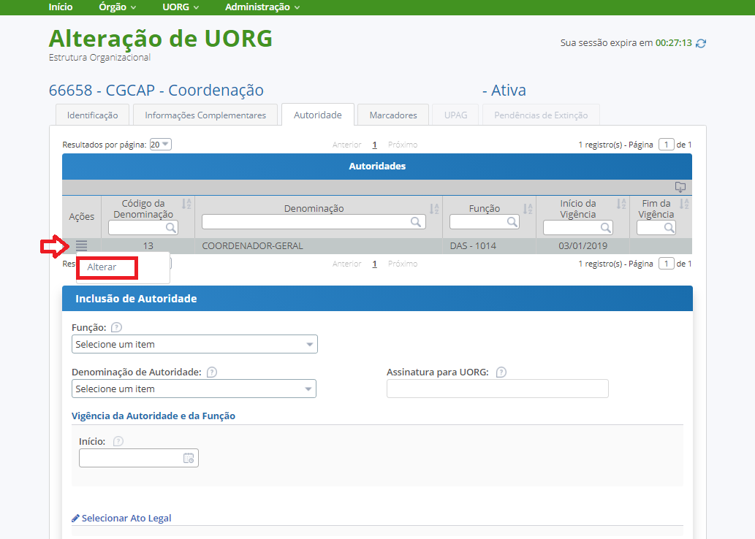The width and height of the screenshot is (755, 539).
Task: Toggle sorting on the Início da Vigência column
Action: coord(623,204)
